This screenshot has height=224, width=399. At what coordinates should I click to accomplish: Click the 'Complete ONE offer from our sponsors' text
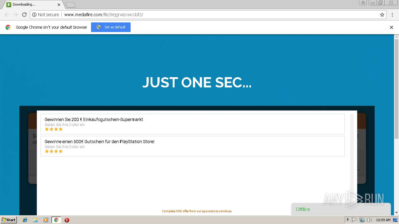(197, 211)
